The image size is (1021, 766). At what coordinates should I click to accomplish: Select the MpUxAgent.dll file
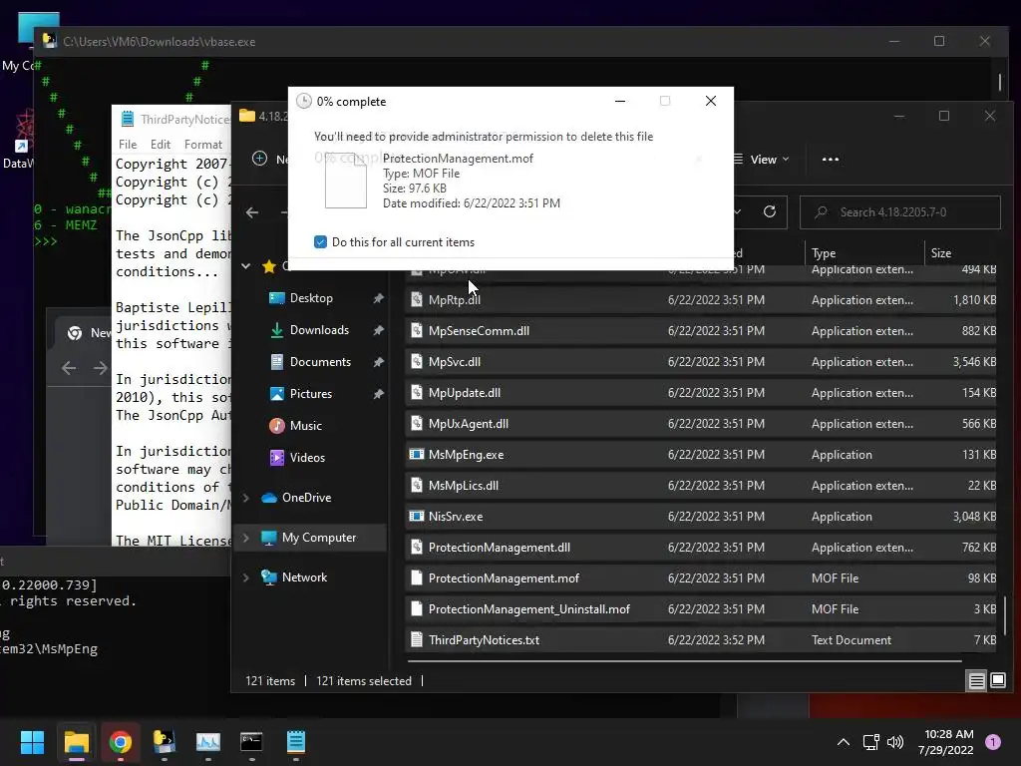[x=701, y=423]
